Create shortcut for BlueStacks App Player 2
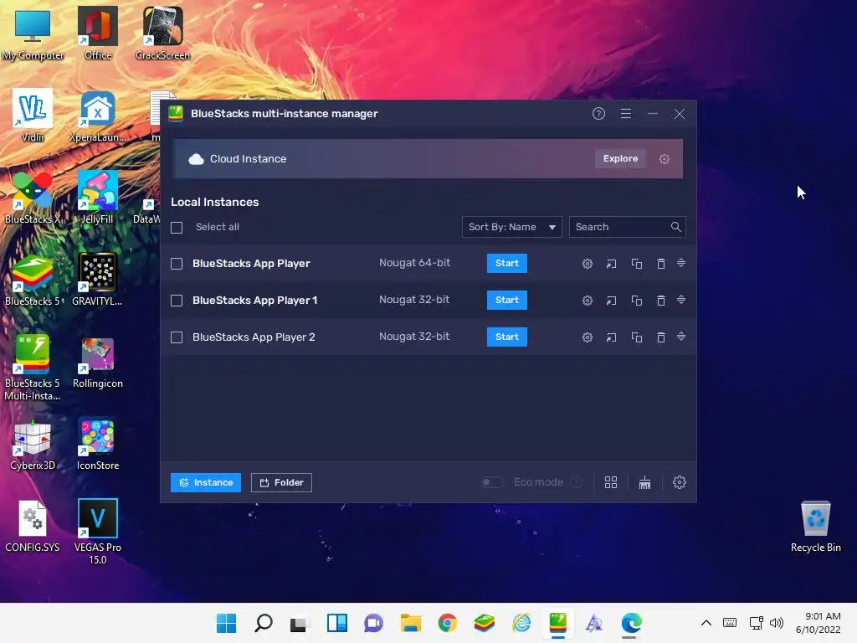 coord(611,337)
